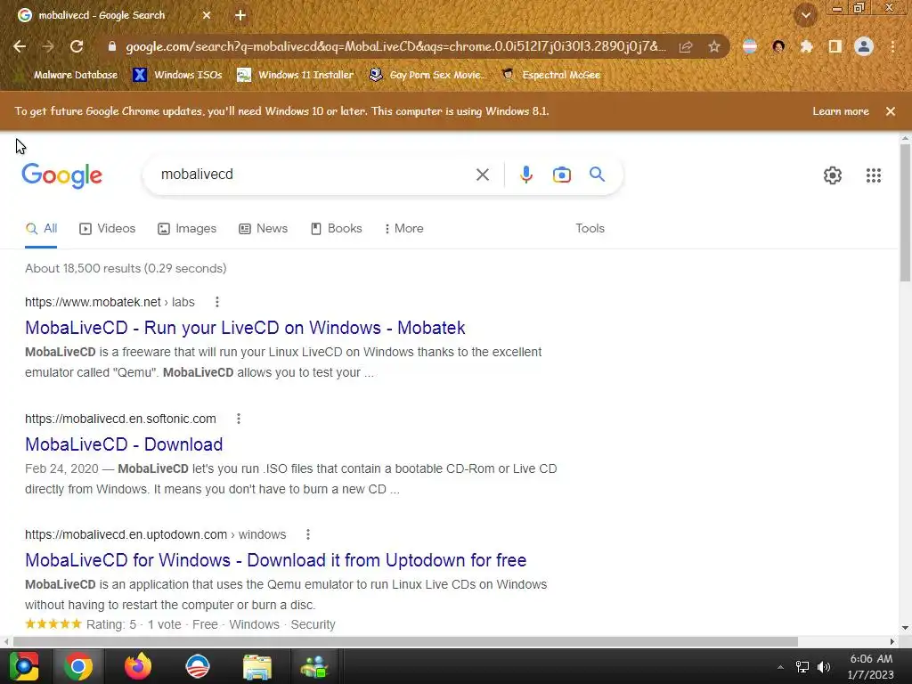Viewport: 912px width, 684px height.
Task: Open the side panel icon in Chrome toolbar
Action: 835,46
